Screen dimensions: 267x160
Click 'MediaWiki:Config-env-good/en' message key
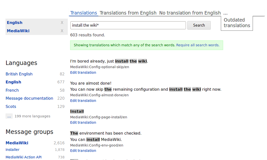97,145
